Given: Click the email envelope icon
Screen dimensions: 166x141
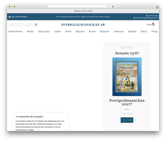Looking at the screenshot, I should tap(134, 18).
